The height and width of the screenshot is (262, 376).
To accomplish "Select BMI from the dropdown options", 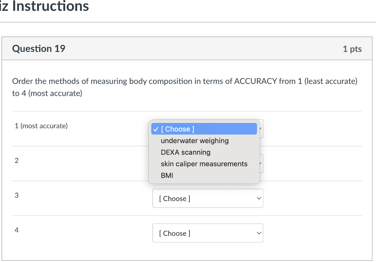I will [166, 175].
